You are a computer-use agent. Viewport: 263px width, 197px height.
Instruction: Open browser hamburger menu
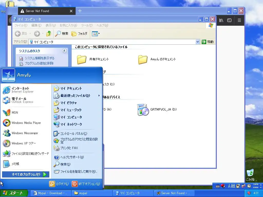(x=239, y=20)
